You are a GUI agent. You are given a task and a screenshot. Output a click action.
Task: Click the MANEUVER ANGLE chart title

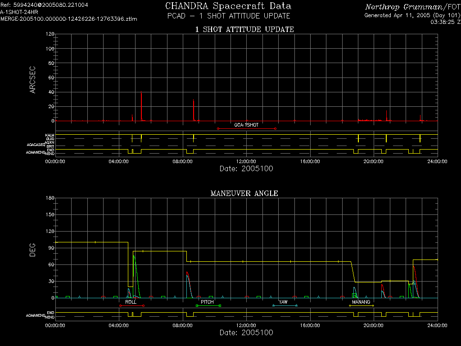tap(244, 193)
